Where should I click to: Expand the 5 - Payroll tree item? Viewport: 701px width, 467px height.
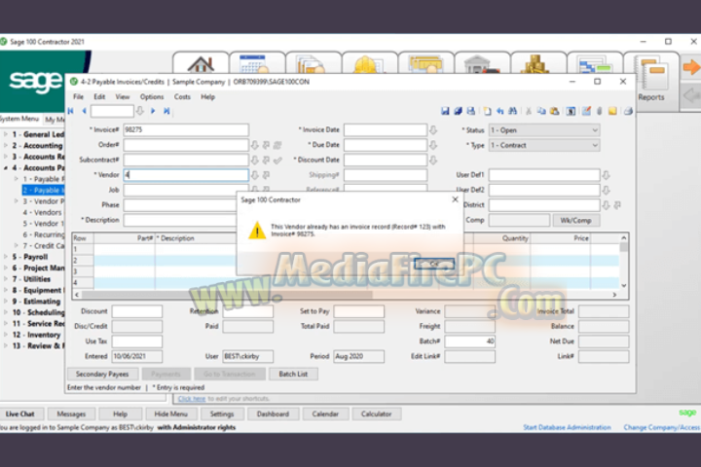[6, 257]
